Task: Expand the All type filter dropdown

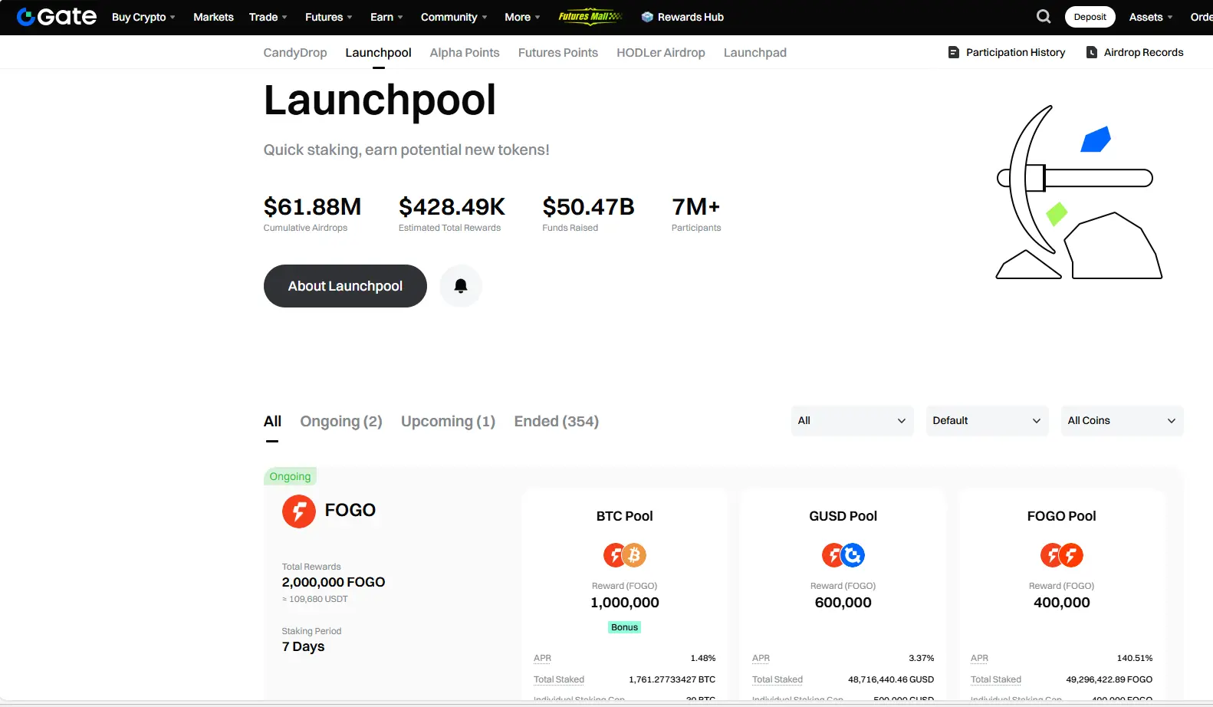Action: coord(852,421)
